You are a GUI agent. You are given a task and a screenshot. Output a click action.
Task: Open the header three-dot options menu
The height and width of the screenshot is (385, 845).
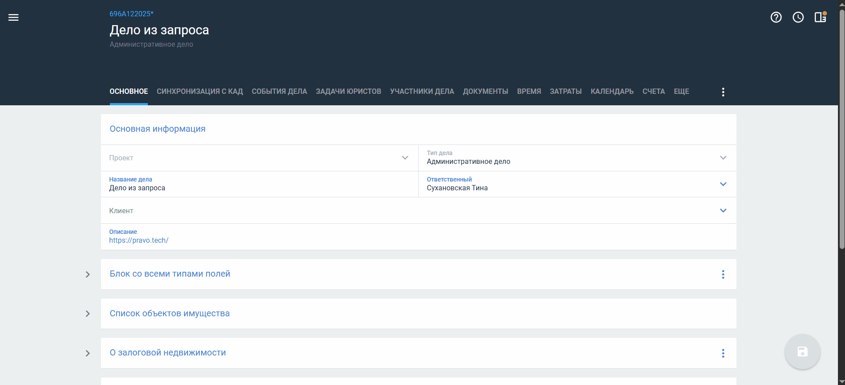tap(723, 92)
